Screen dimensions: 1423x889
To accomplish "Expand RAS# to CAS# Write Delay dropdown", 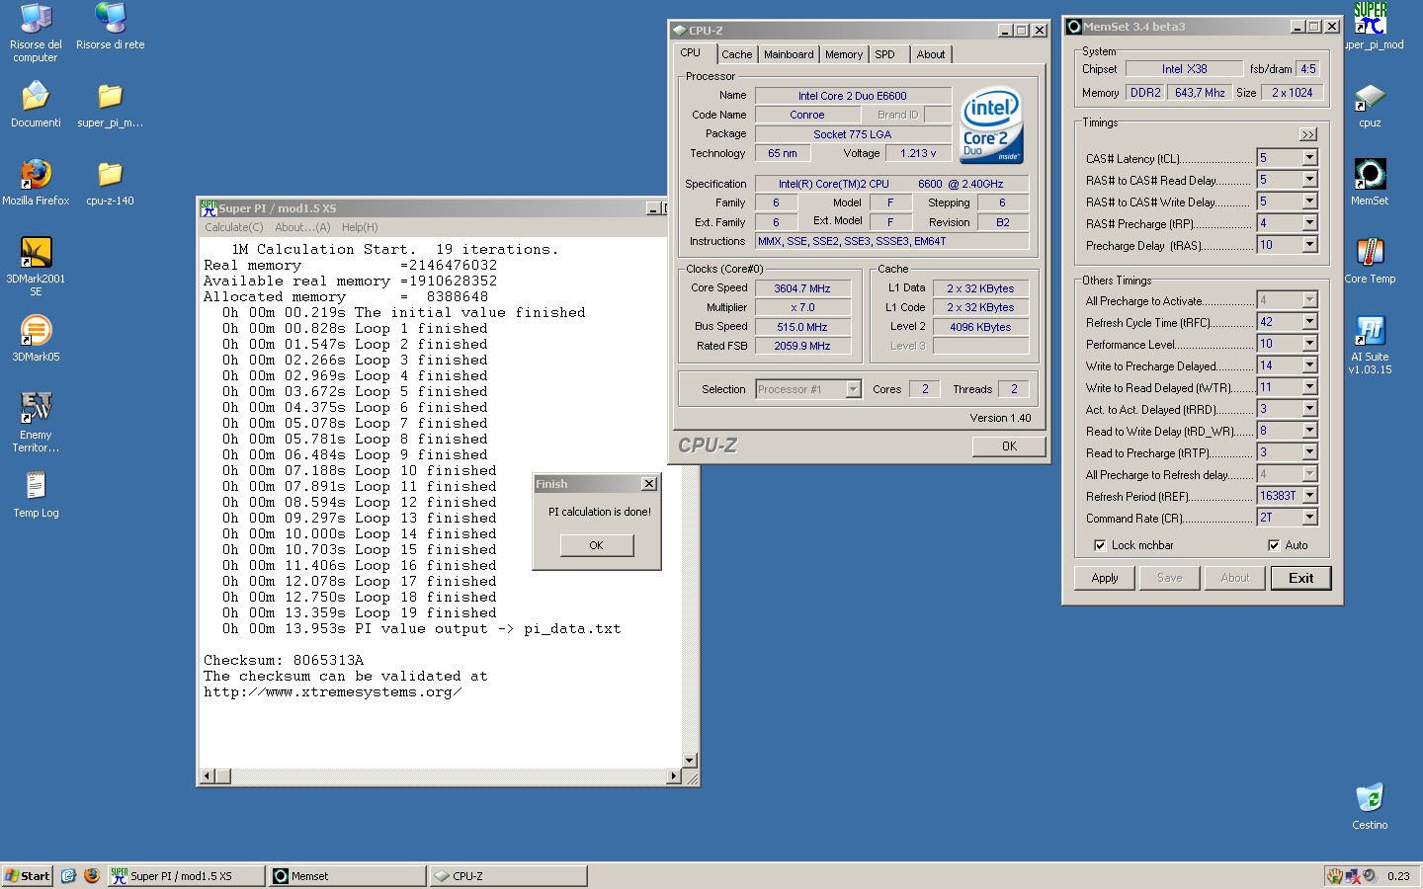I will [1309, 202].
